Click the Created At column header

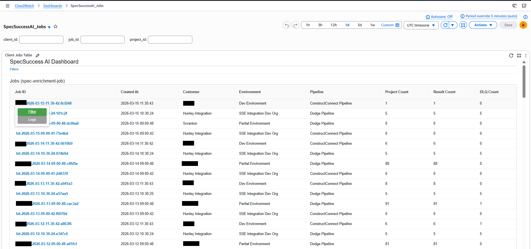pos(130,92)
